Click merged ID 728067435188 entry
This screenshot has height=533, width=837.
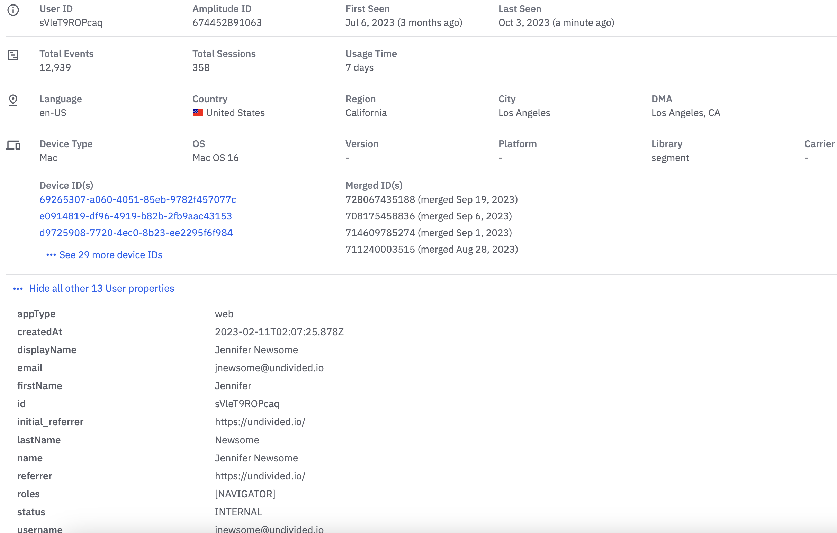tap(431, 199)
